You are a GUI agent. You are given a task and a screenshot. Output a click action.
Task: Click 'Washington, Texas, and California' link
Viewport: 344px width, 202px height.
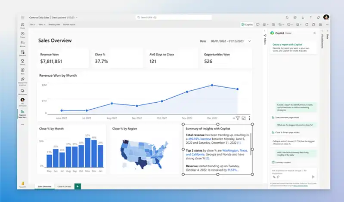click(217, 153)
